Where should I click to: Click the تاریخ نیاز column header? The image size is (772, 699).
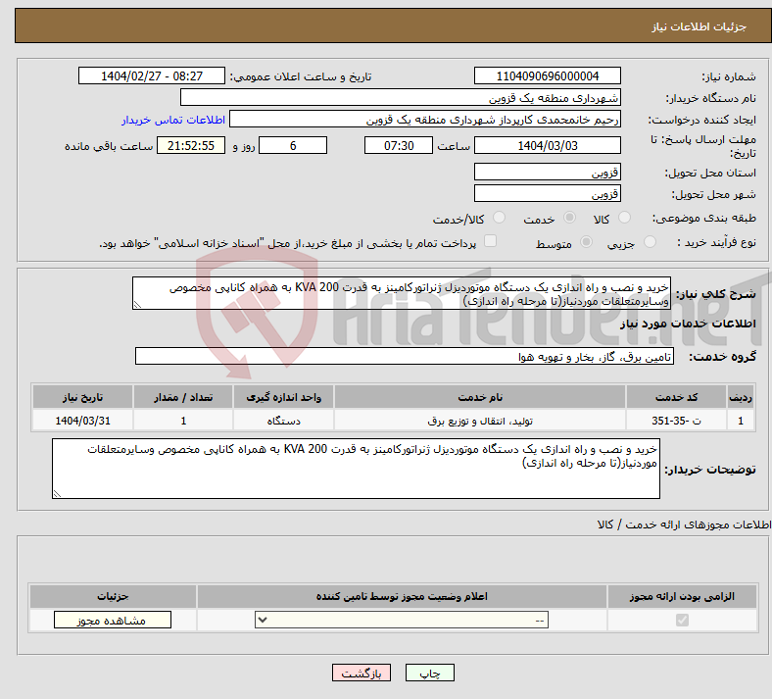click(x=82, y=397)
